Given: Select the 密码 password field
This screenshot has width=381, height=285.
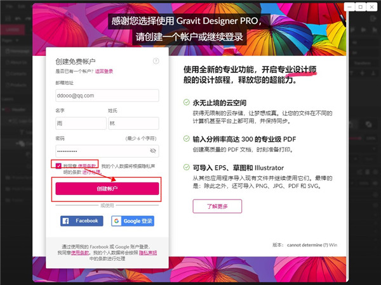Looking at the screenshot, I should [107, 151].
